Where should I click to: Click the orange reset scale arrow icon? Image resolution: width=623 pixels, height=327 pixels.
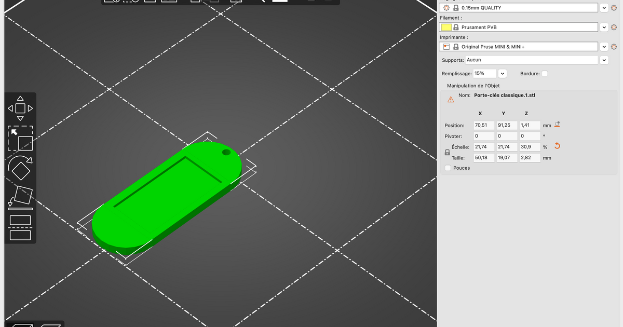click(557, 146)
